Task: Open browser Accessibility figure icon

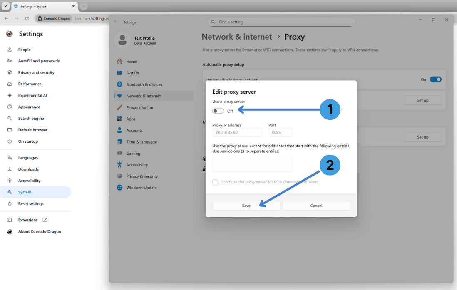Action: click(x=10, y=181)
